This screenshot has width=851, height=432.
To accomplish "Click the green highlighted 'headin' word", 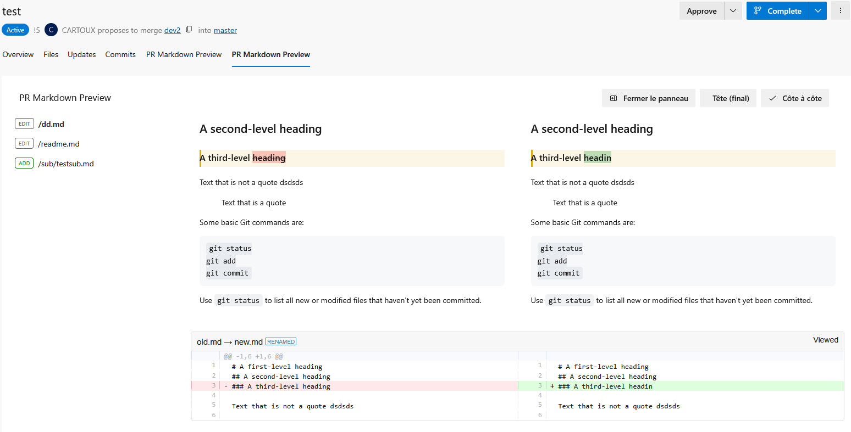I will click(598, 158).
